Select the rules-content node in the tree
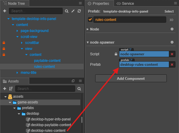Screen dimensions: 179x133 [x=44, y=67]
